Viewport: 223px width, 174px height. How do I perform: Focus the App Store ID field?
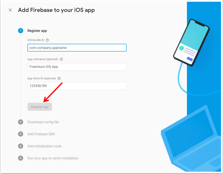pyautogui.click(x=77, y=86)
